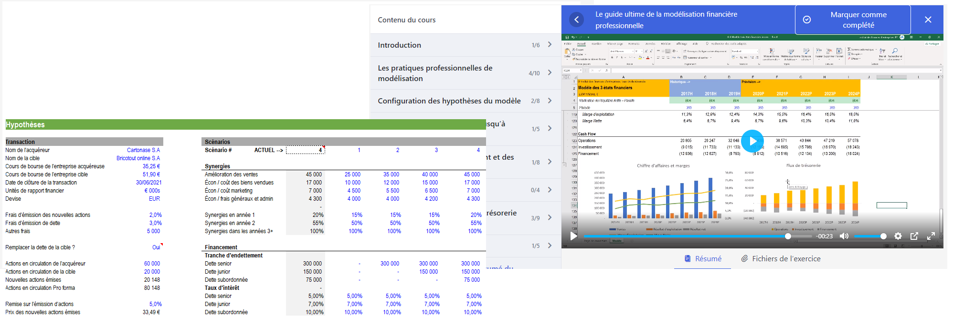Click the Tranche d'endettement label
The height and width of the screenshot is (328, 953).
point(233,255)
